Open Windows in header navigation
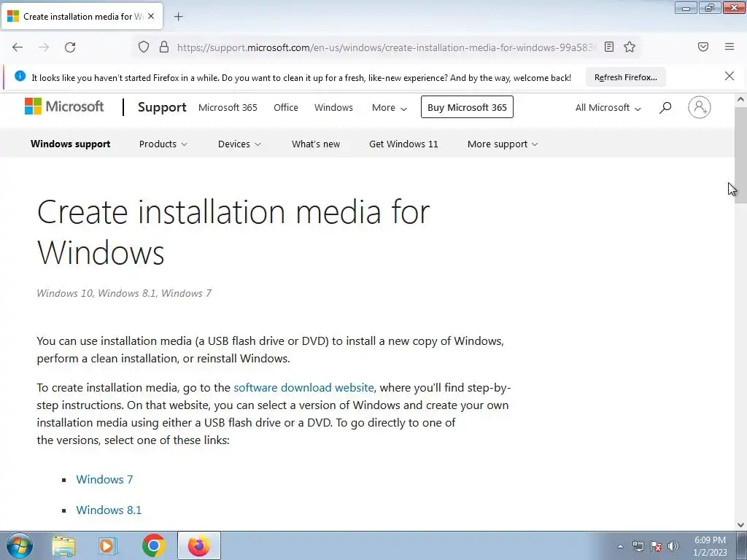The height and width of the screenshot is (560, 747). [x=333, y=108]
